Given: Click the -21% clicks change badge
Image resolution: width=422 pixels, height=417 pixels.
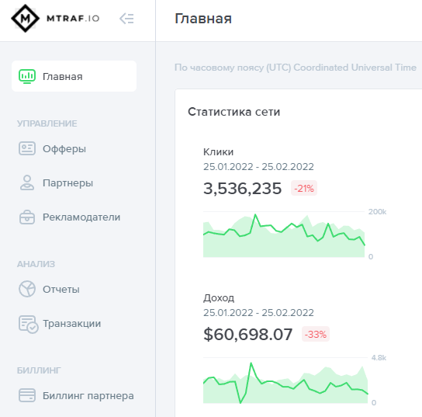Looking at the screenshot, I should point(304,188).
